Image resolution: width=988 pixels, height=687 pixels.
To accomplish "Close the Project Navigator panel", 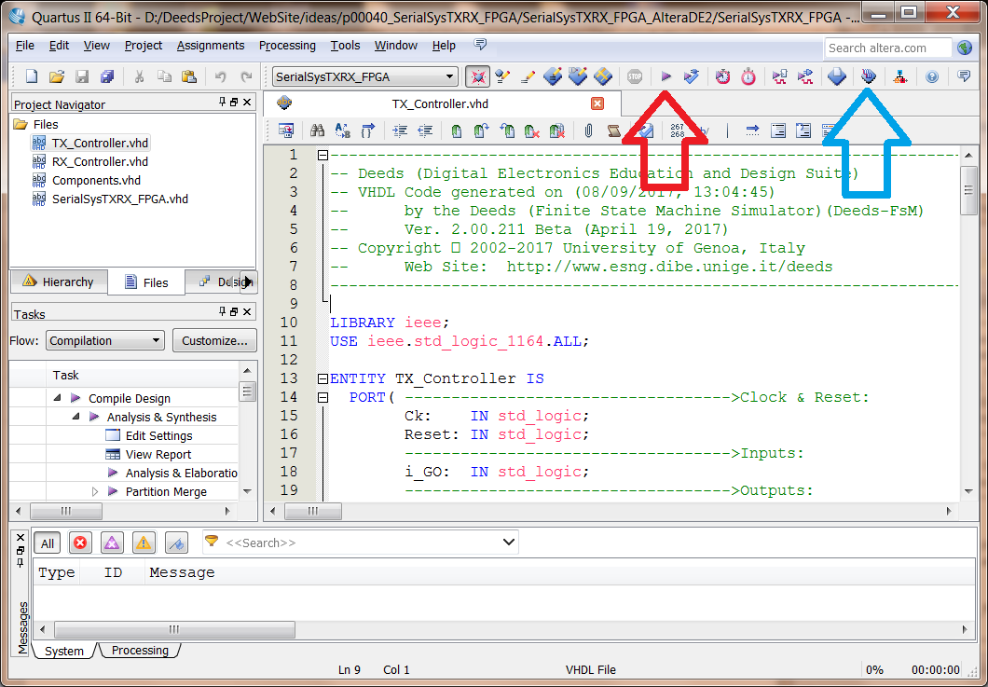I will (x=247, y=103).
